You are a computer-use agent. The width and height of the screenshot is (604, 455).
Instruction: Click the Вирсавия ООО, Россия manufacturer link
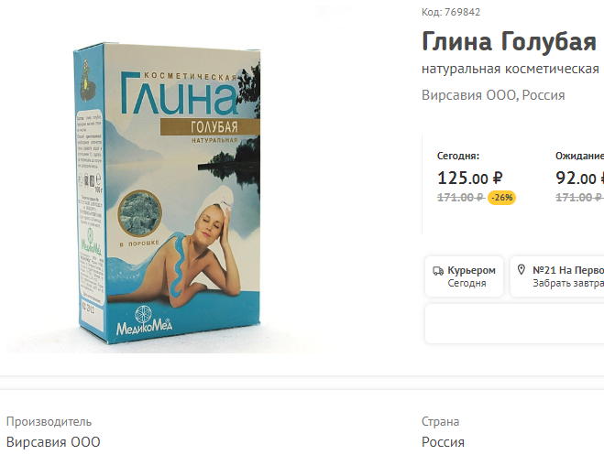(493, 95)
